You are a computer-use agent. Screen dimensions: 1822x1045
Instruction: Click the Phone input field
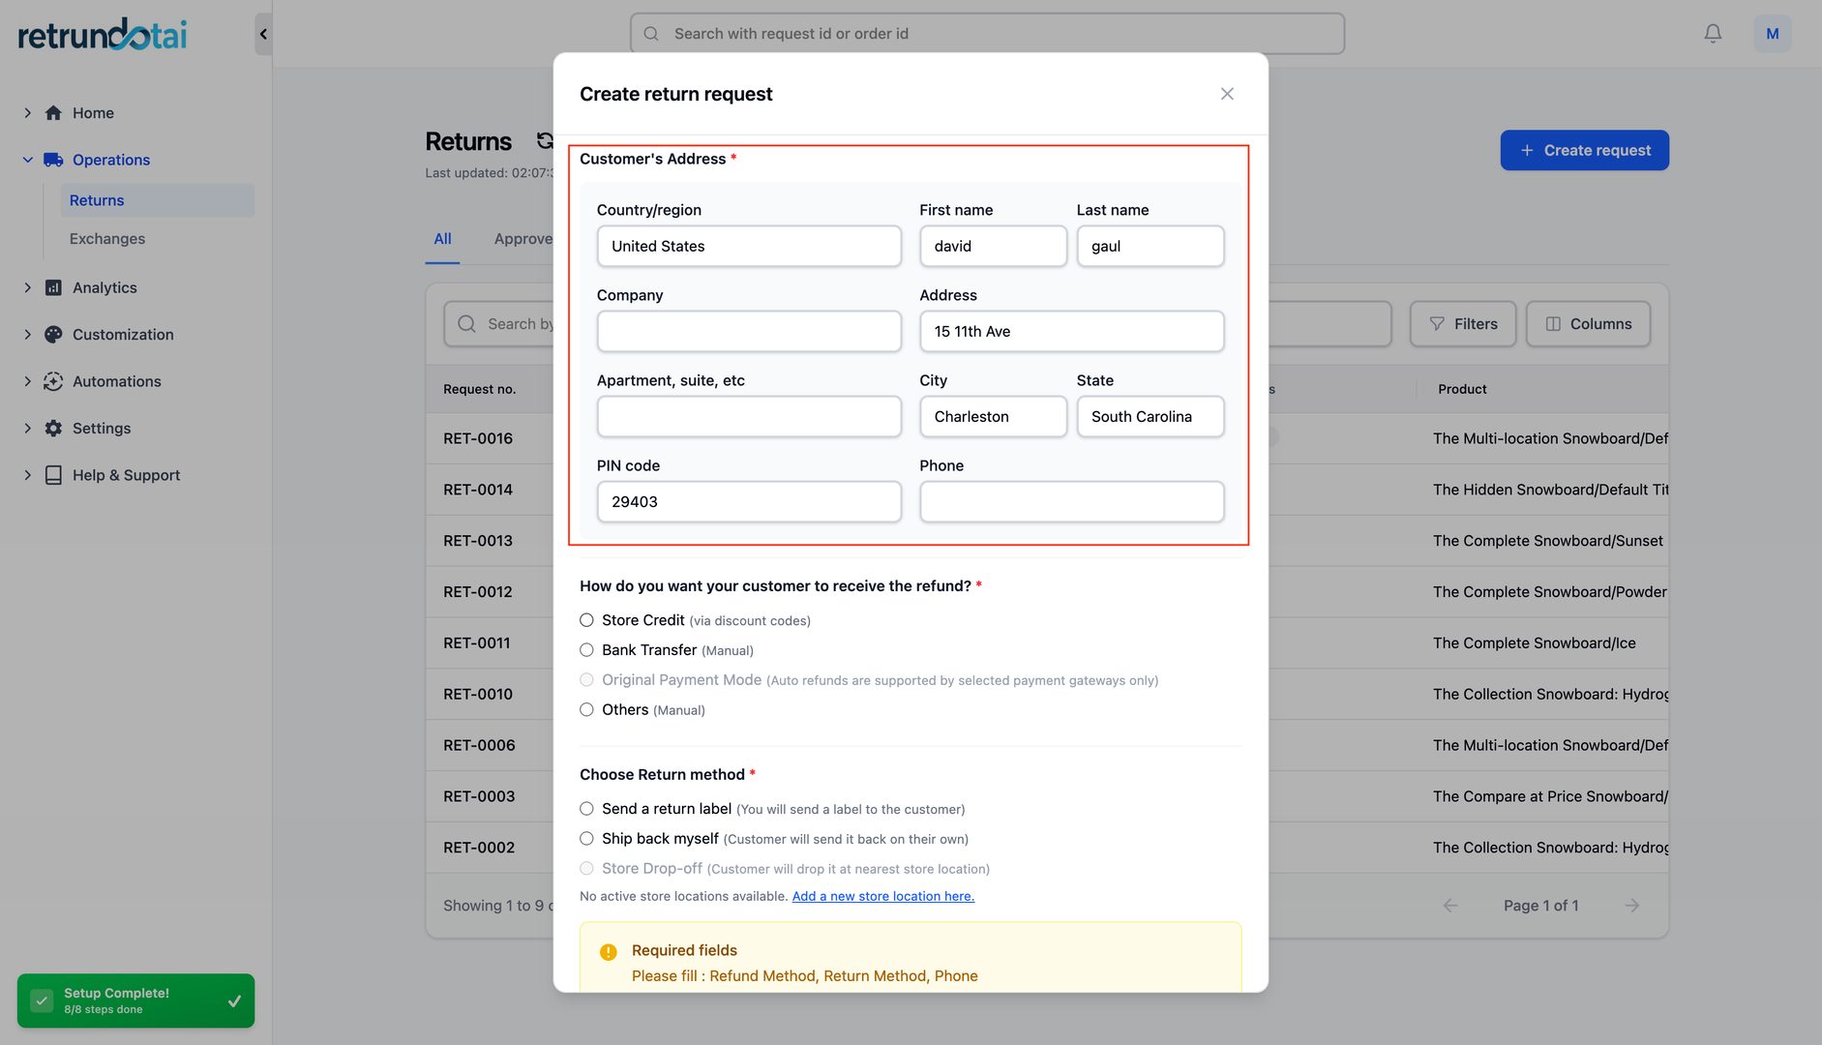point(1071,501)
